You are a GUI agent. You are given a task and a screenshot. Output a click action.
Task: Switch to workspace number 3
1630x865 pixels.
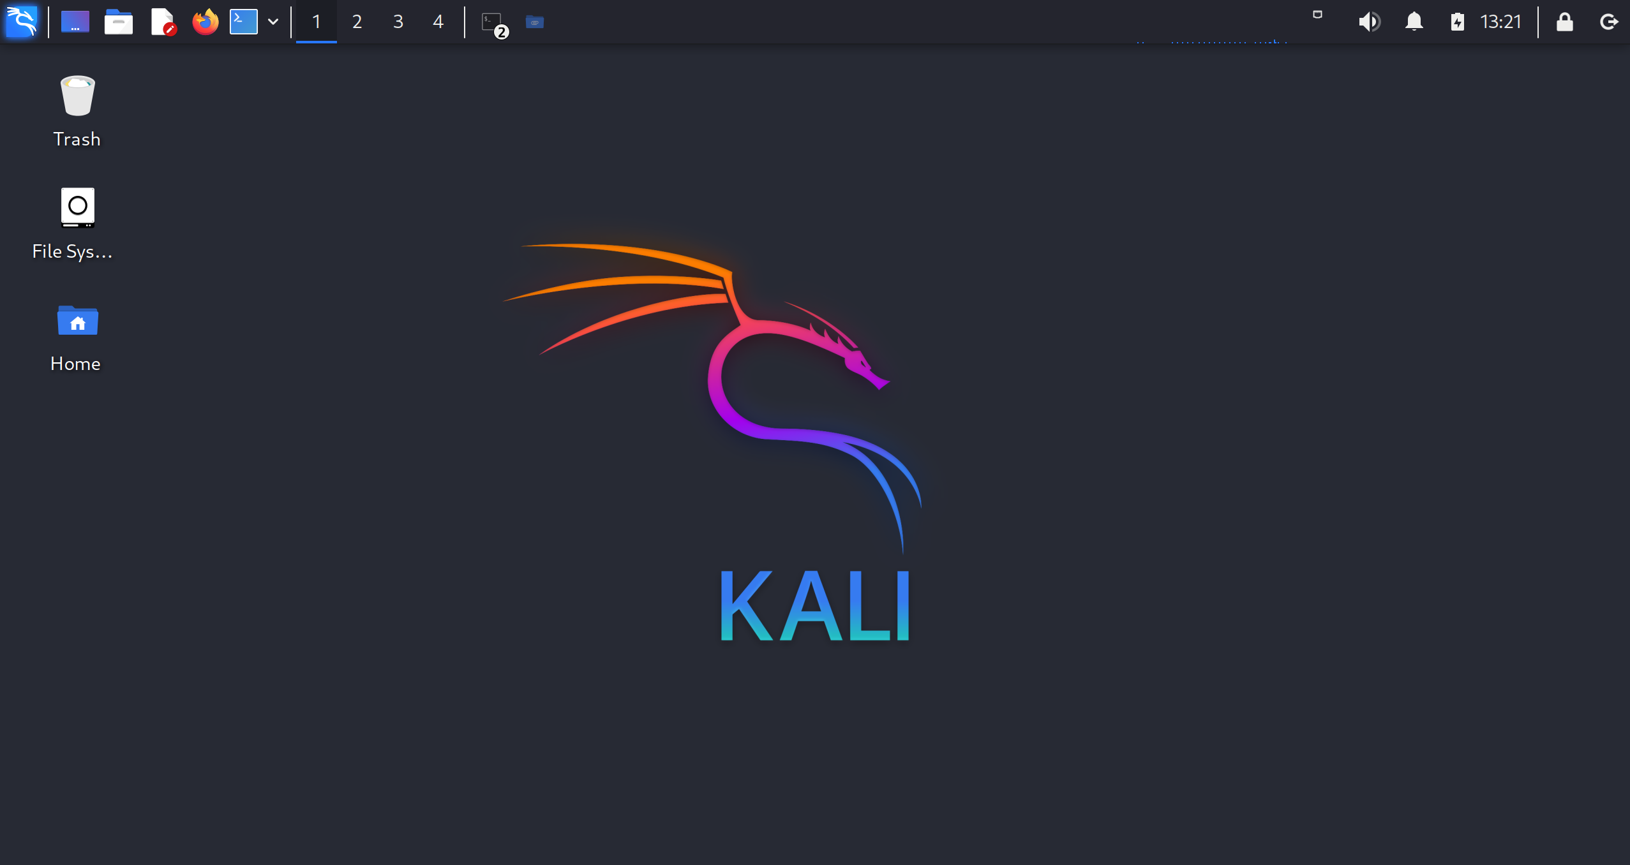coord(398,22)
